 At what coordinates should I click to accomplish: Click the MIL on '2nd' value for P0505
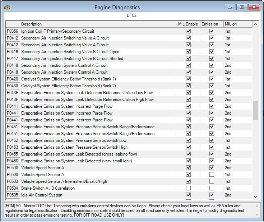(x=228, y=195)
